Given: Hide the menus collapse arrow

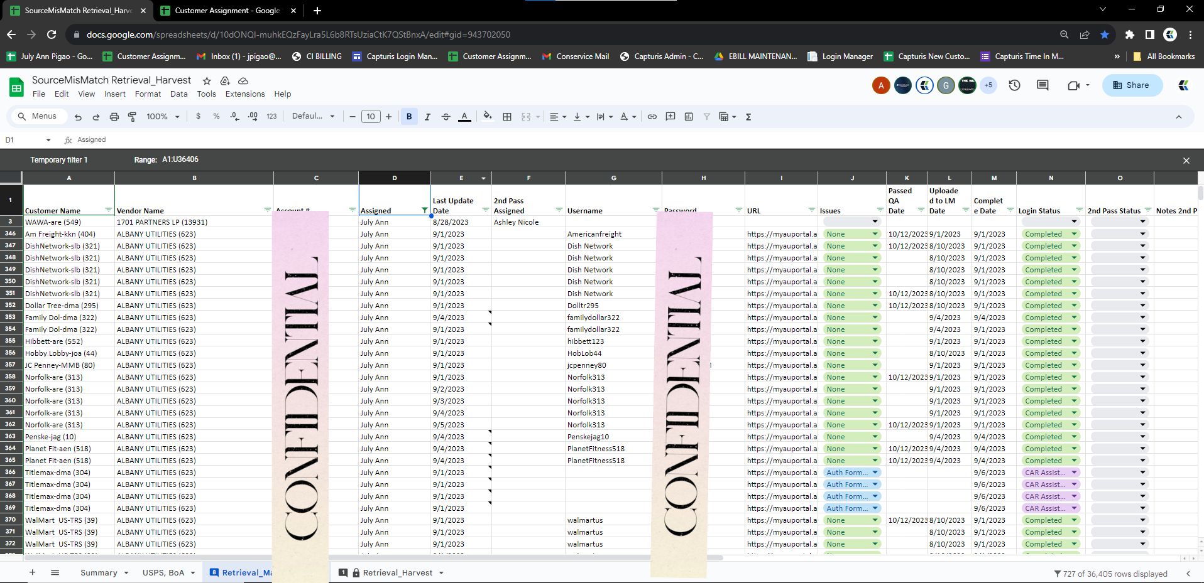Looking at the screenshot, I should click(x=1179, y=117).
